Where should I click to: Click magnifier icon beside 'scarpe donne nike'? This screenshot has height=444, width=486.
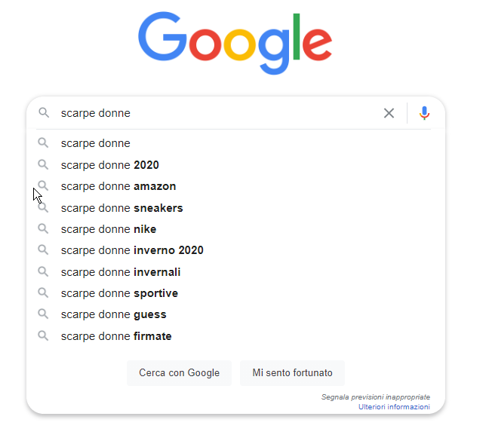coord(43,229)
